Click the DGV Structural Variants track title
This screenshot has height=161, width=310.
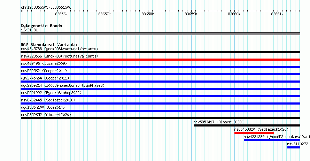tap(49, 45)
